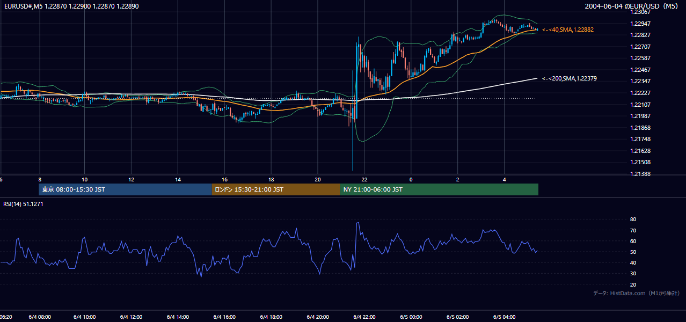
Task: Click hour label 18 on price chart axis
Action: pos(271,179)
